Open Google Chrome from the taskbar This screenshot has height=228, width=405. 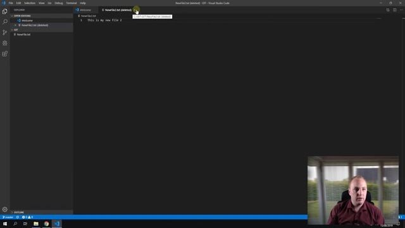(x=46, y=224)
